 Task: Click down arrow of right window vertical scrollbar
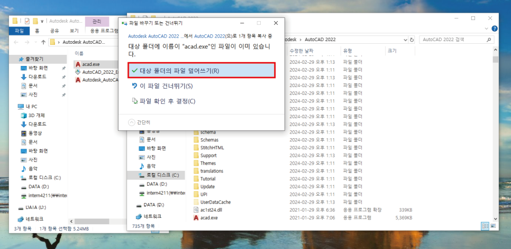pyautogui.click(x=496, y=219)
